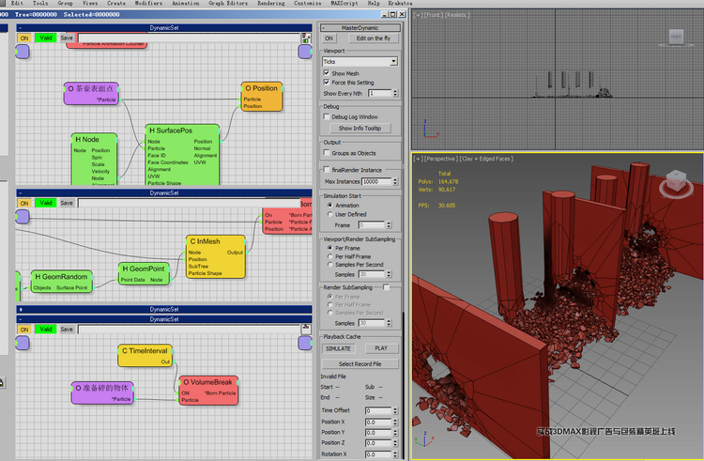Enable Render SubSampling checkbox
704x461 pixels.
click(386, 287)
